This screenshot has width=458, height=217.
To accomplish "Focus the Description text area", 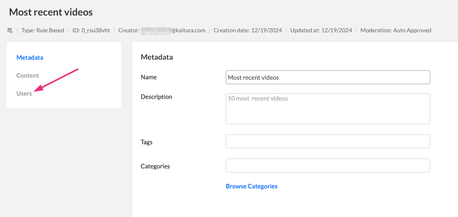I will pyautogui.click(x=328, y=109).
